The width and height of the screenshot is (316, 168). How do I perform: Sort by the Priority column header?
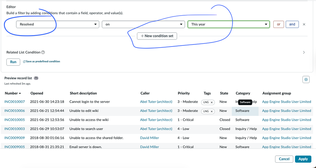coord(184,93)
